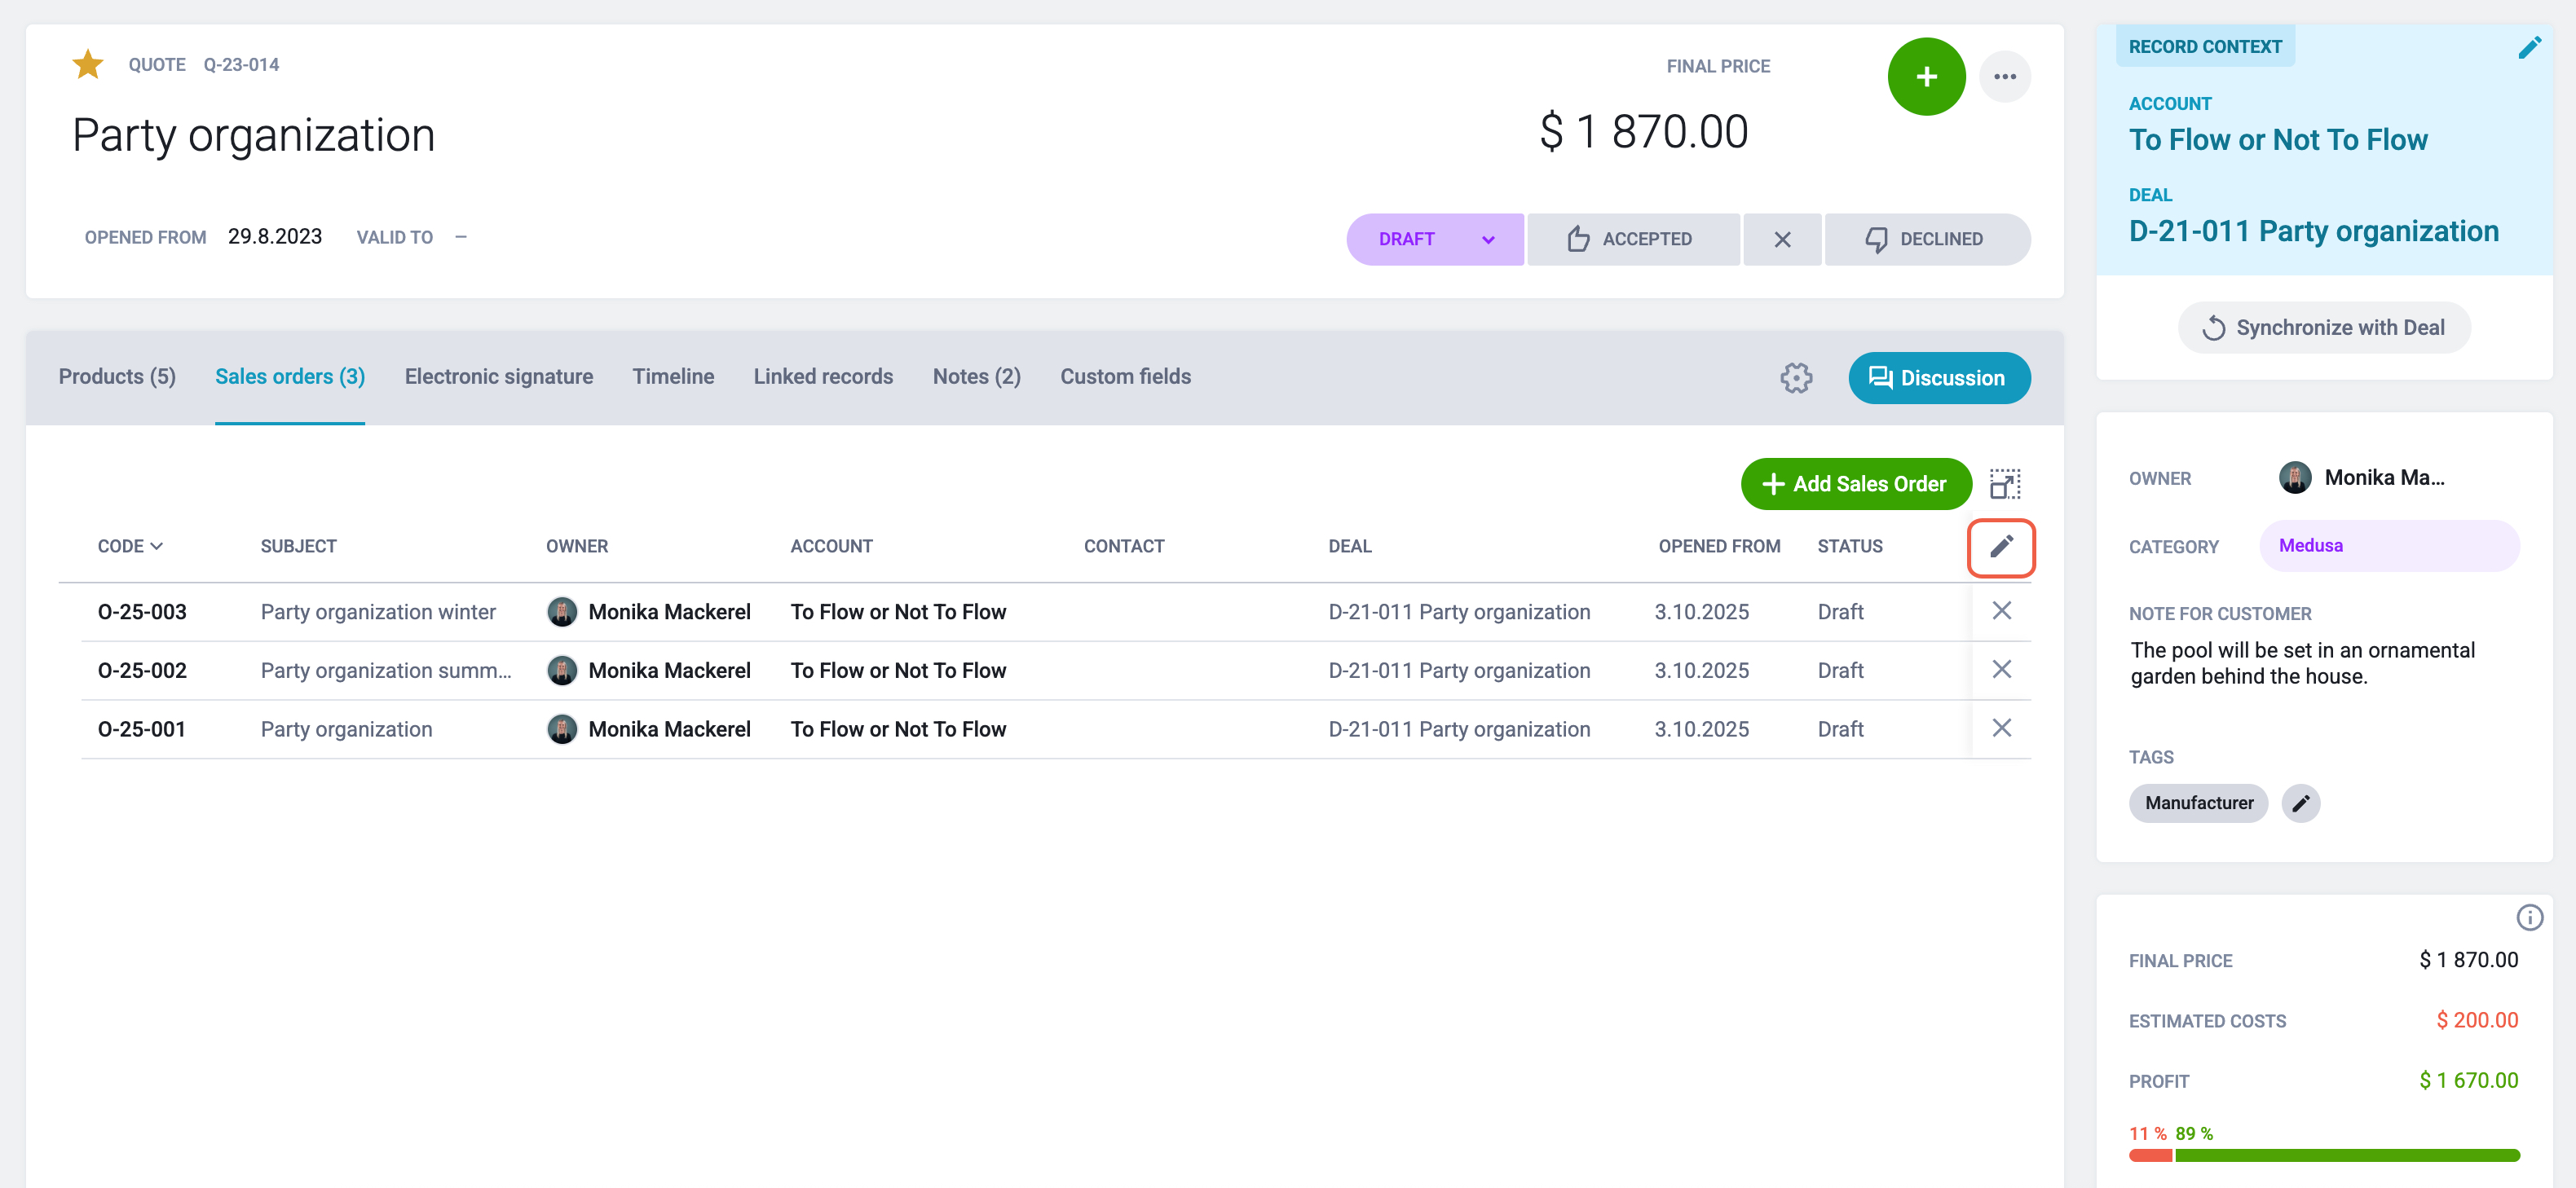Mark the quote as Declined
The image size is (2576, 1188).
click(x=1926, y=239)
